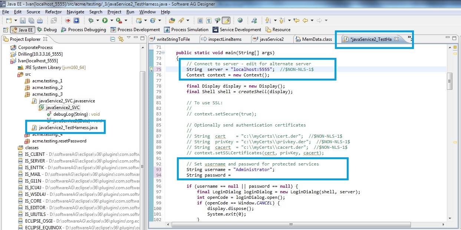Viewport: 461px width, 230px height.
Task: Switch to the Process Debugging perspective
Action: [83, 30]
